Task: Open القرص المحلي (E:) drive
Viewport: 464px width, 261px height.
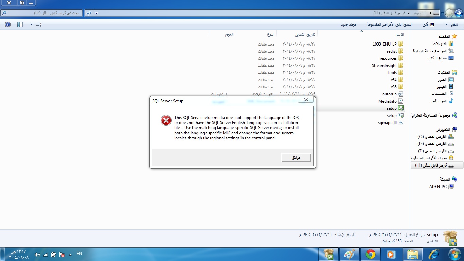Action: point(435,151)
